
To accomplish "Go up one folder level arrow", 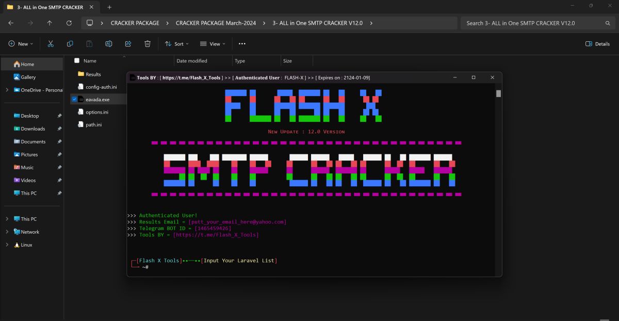I will 50,23.
